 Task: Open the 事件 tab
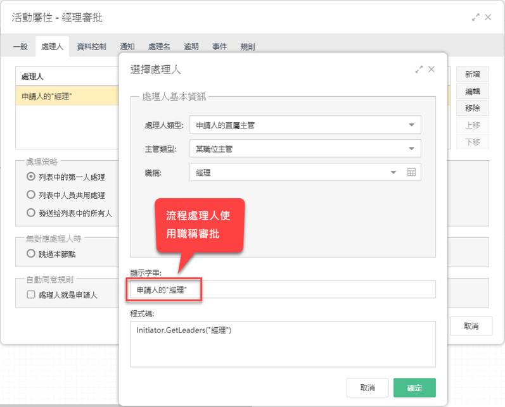pyautogui.click(x=219, y=47)
